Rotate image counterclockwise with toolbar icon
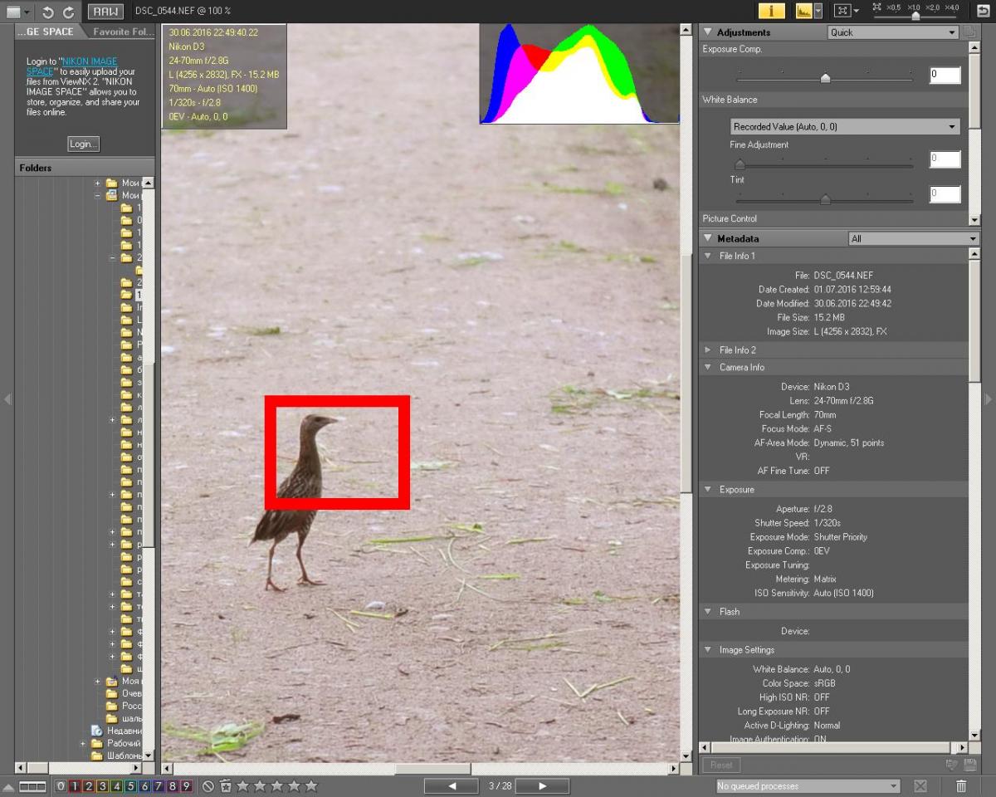 (x=48, y=12)
